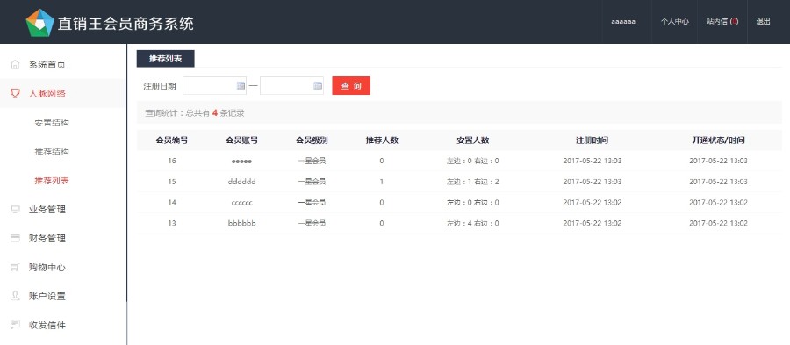Click member number 13
Image resolution: width=790 pixels, height=345 pixels.
(172, 223)
